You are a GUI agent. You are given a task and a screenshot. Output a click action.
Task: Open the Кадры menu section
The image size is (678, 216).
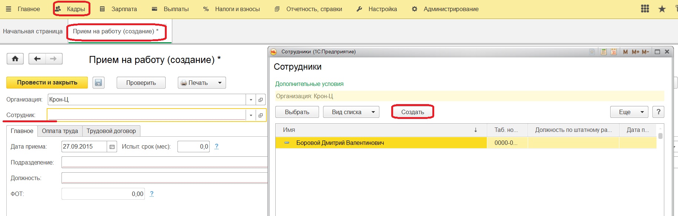tap(71, 9)
